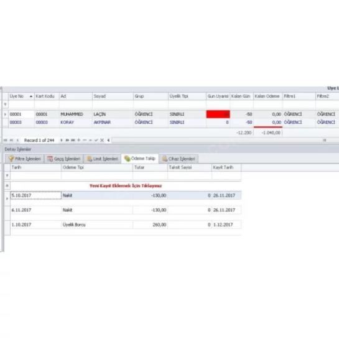Click Yeni Kayıt Eklemek İçin Tıklayınız row
Screen dimensions: 339x339
click(x=126, y=186)
